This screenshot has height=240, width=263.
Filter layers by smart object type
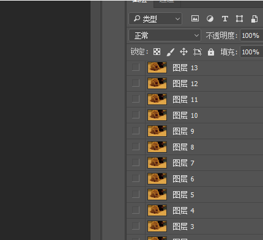[254, 19]
